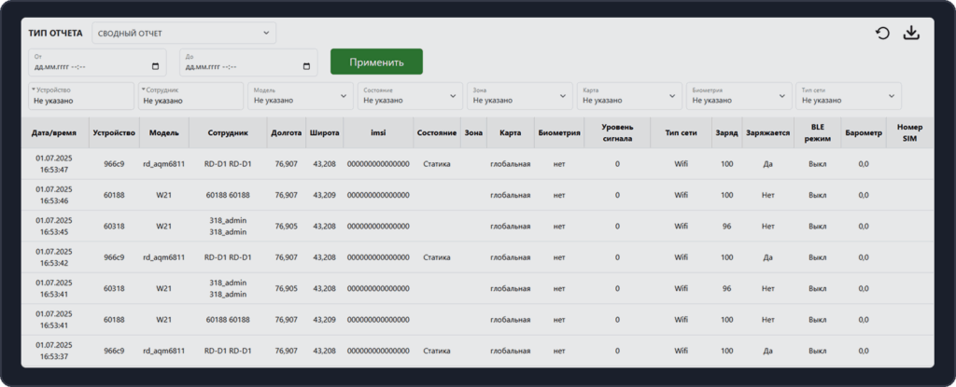Open calendar picker in 'От' date field

155,67
